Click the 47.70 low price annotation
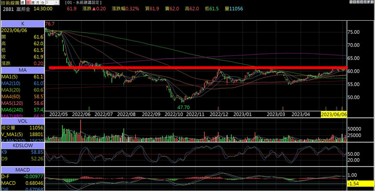Viewport: 375px width, 191px height. tap(183, 107)
